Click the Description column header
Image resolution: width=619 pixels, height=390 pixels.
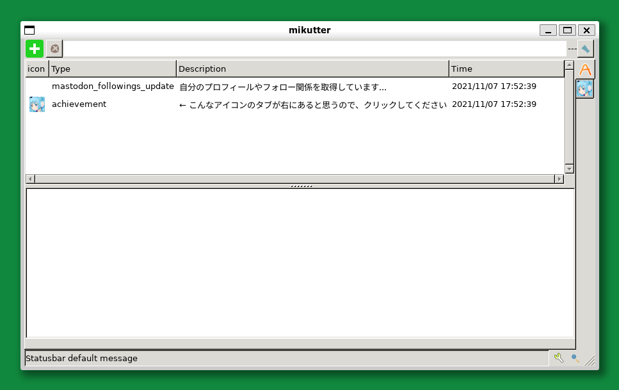click(313, 69)
